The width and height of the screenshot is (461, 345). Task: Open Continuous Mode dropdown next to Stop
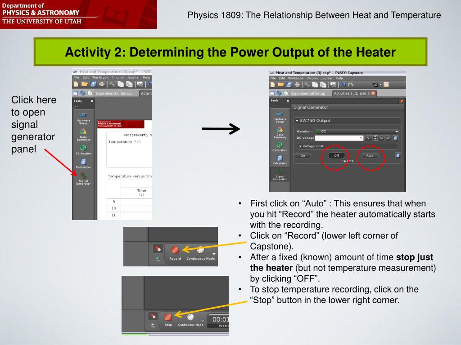point(203,321)
